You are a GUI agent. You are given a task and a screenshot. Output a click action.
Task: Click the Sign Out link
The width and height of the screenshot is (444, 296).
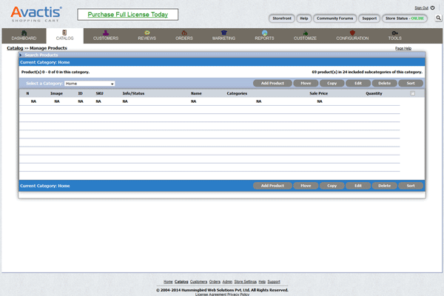(x=421, y=8)
